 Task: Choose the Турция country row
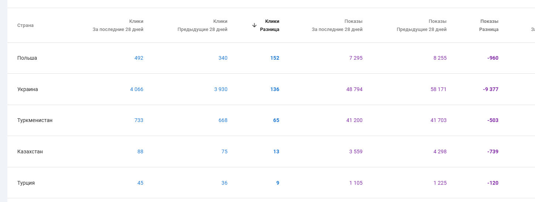coord(26,183)
